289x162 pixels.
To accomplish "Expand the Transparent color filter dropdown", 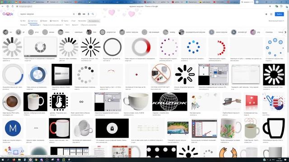I will click(x=35, y=25).
